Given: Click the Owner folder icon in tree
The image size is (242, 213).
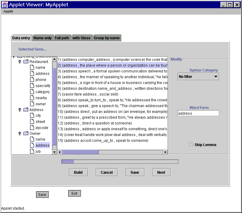Looking at the screenshot, I should point(26,134).
